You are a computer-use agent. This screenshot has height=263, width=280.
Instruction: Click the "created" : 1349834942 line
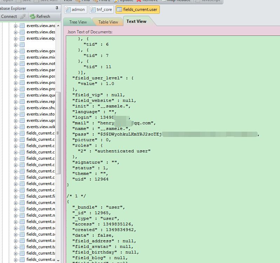[104, 230]
